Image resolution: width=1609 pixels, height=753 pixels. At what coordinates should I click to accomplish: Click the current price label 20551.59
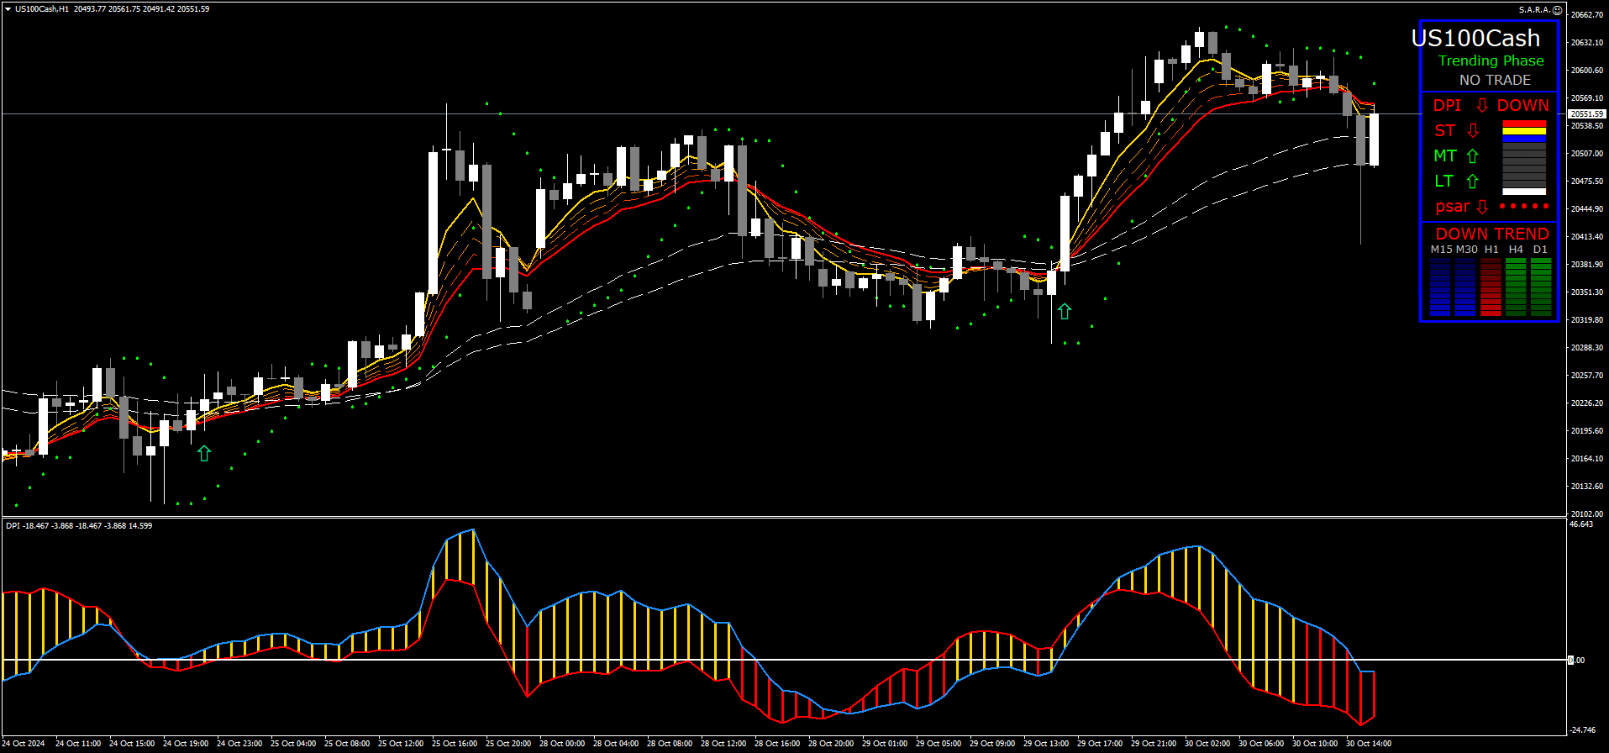tap(1587, 113)
